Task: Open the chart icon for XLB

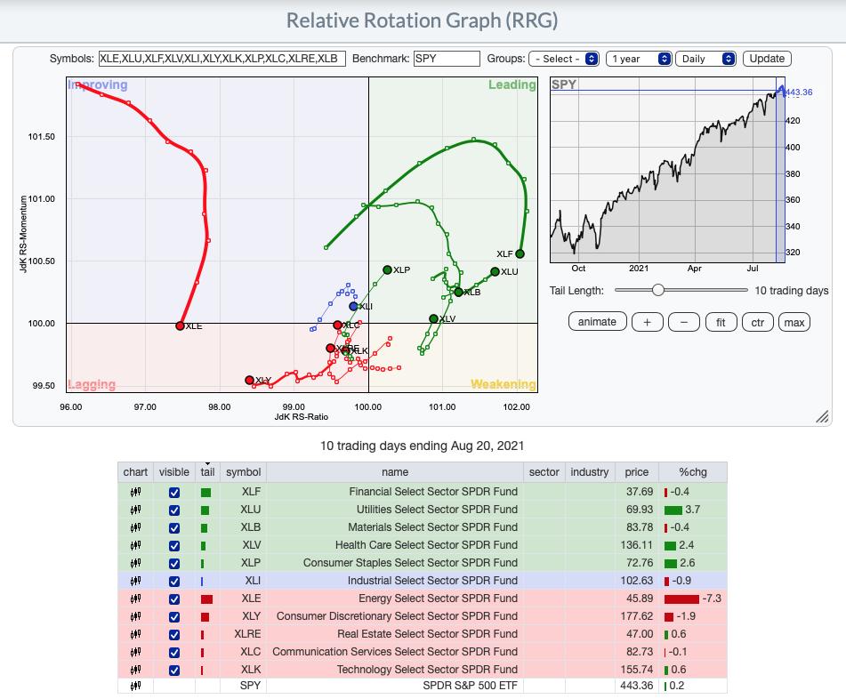Action: point(135,527)
